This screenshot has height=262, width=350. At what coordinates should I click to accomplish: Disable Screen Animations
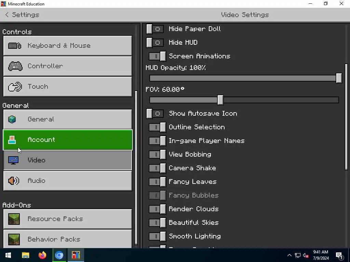157,56
